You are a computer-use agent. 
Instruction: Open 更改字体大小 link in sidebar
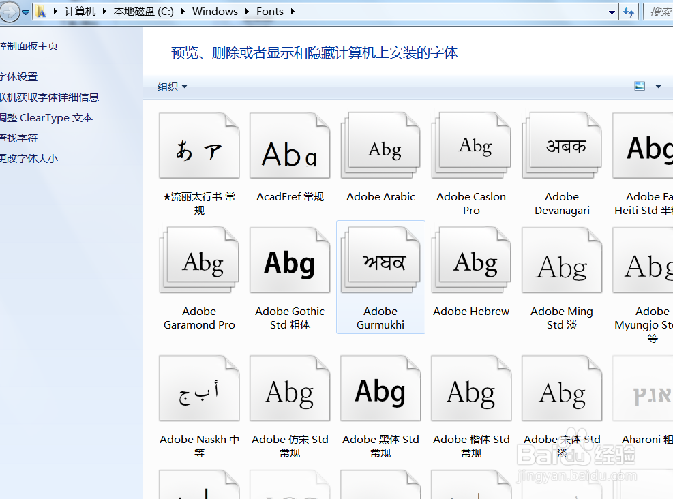(29, 159)
